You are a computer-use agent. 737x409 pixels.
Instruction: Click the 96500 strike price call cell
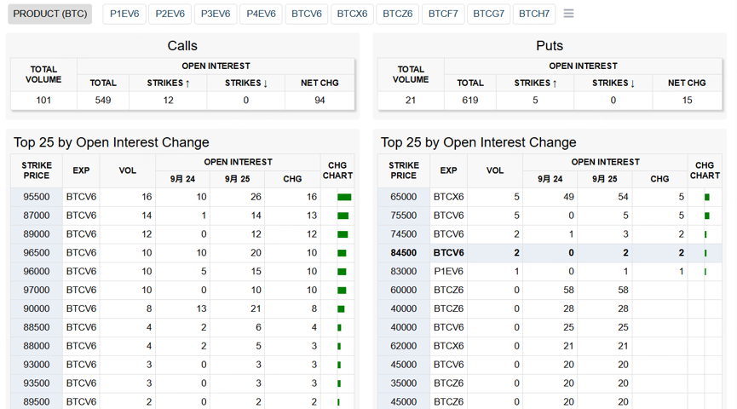pos(37,253)
